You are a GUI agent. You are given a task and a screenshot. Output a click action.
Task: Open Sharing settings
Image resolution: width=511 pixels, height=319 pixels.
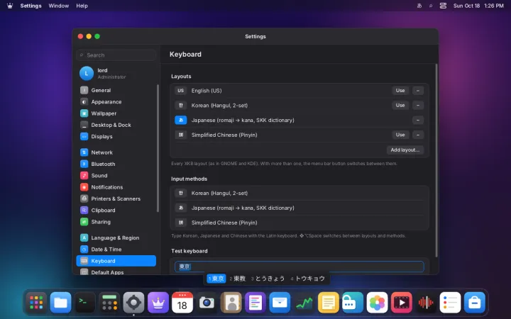[x=116, y=222]
